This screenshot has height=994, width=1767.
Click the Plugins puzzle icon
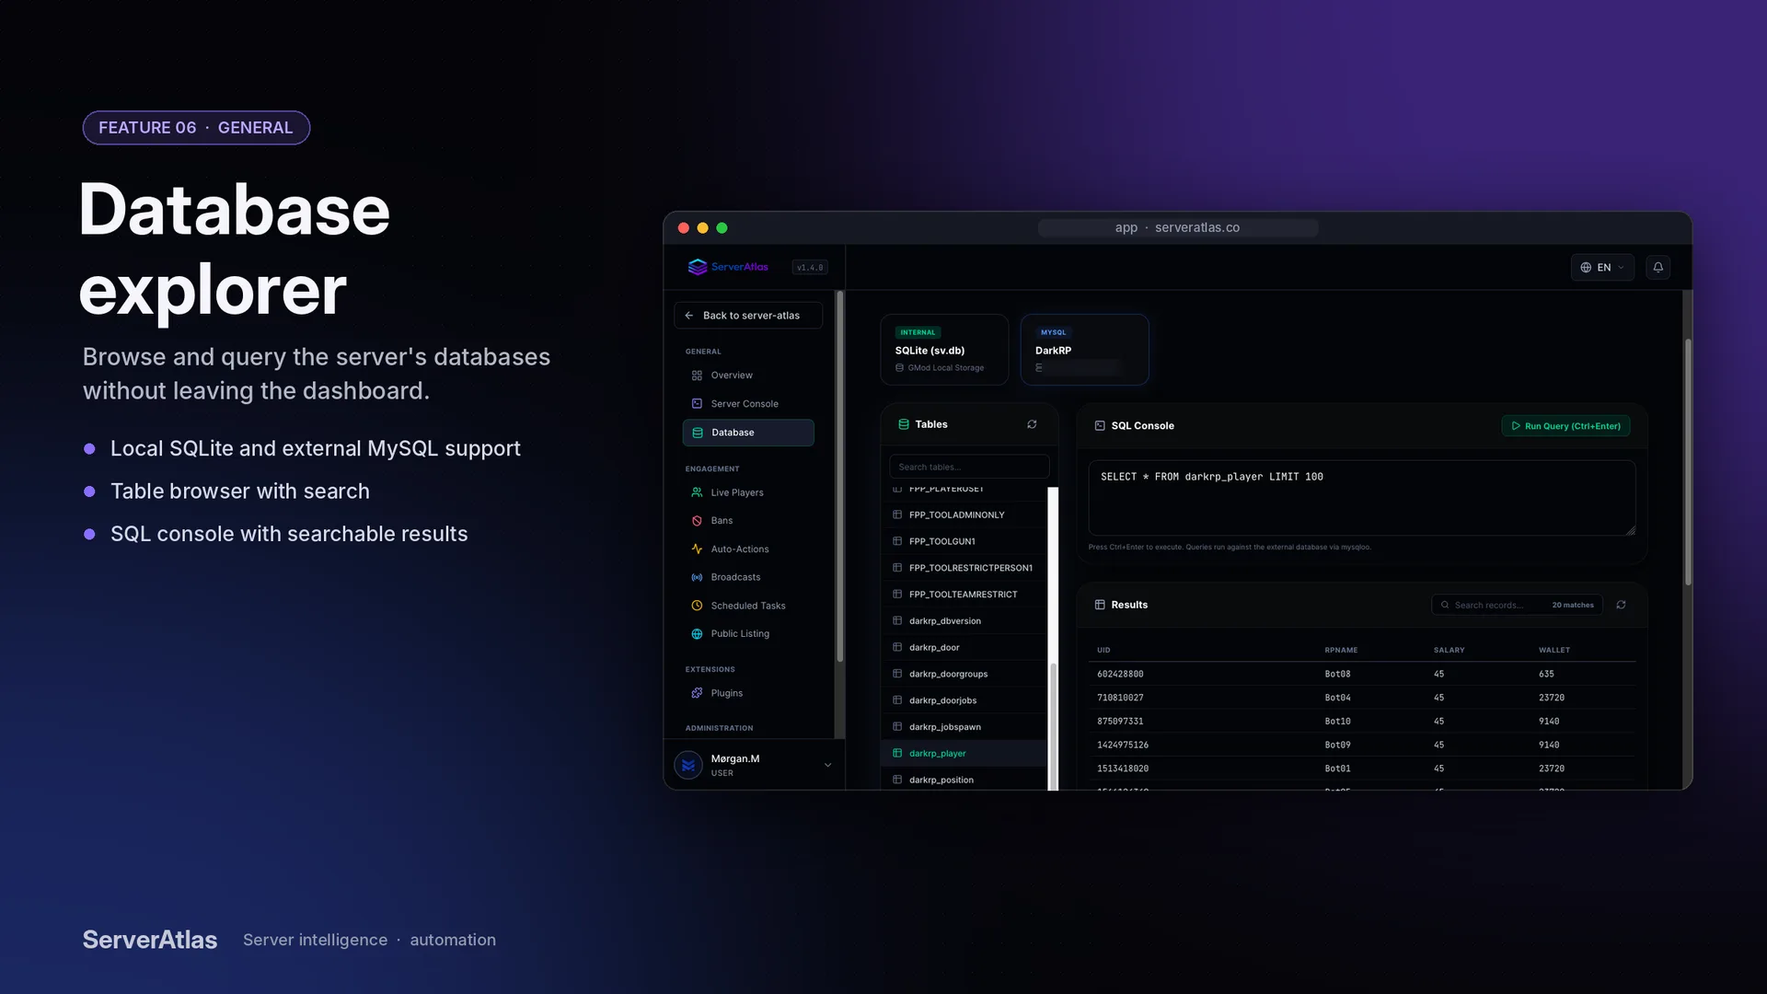[697, 693]
